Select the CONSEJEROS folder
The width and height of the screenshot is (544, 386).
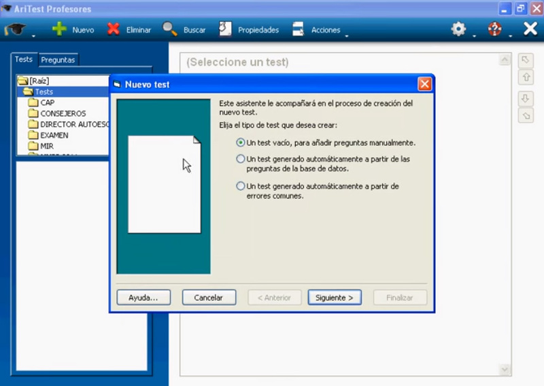pos(63,113)
